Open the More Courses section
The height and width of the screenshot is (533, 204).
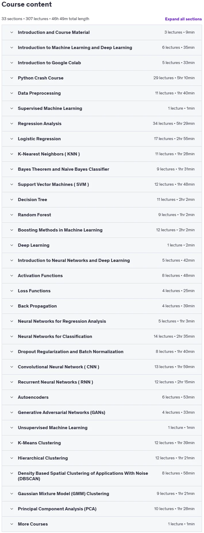point(102,524)
